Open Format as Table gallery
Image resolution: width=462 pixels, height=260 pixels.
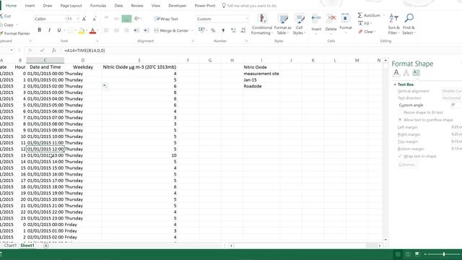[x=282, y=25]
